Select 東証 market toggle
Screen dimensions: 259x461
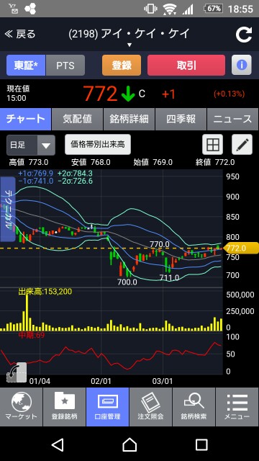coord(26,66)
